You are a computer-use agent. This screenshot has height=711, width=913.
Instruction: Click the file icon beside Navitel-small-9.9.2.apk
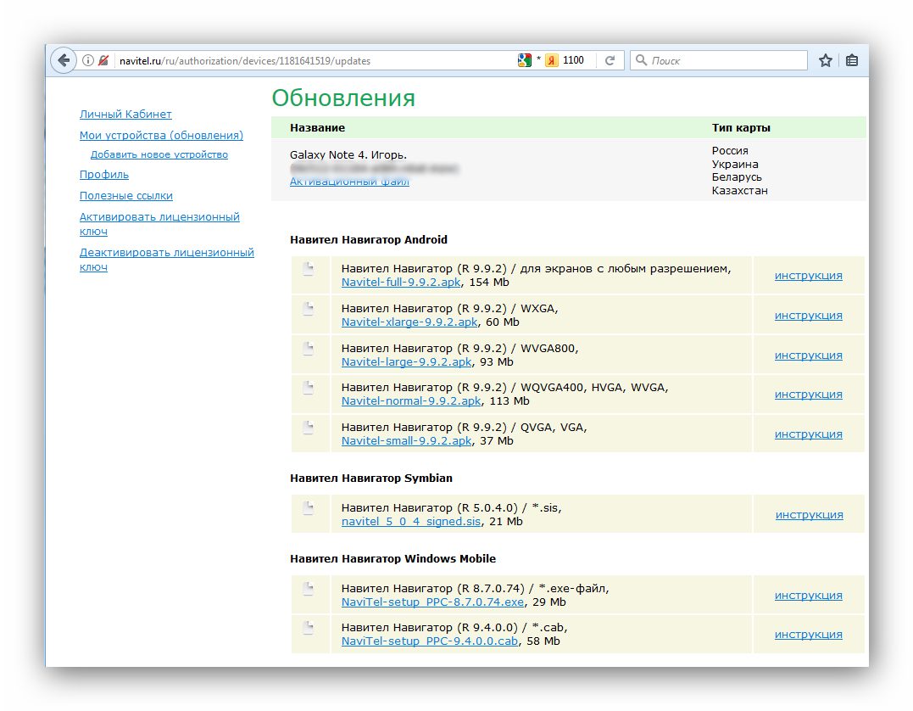[x=309, y=427]
